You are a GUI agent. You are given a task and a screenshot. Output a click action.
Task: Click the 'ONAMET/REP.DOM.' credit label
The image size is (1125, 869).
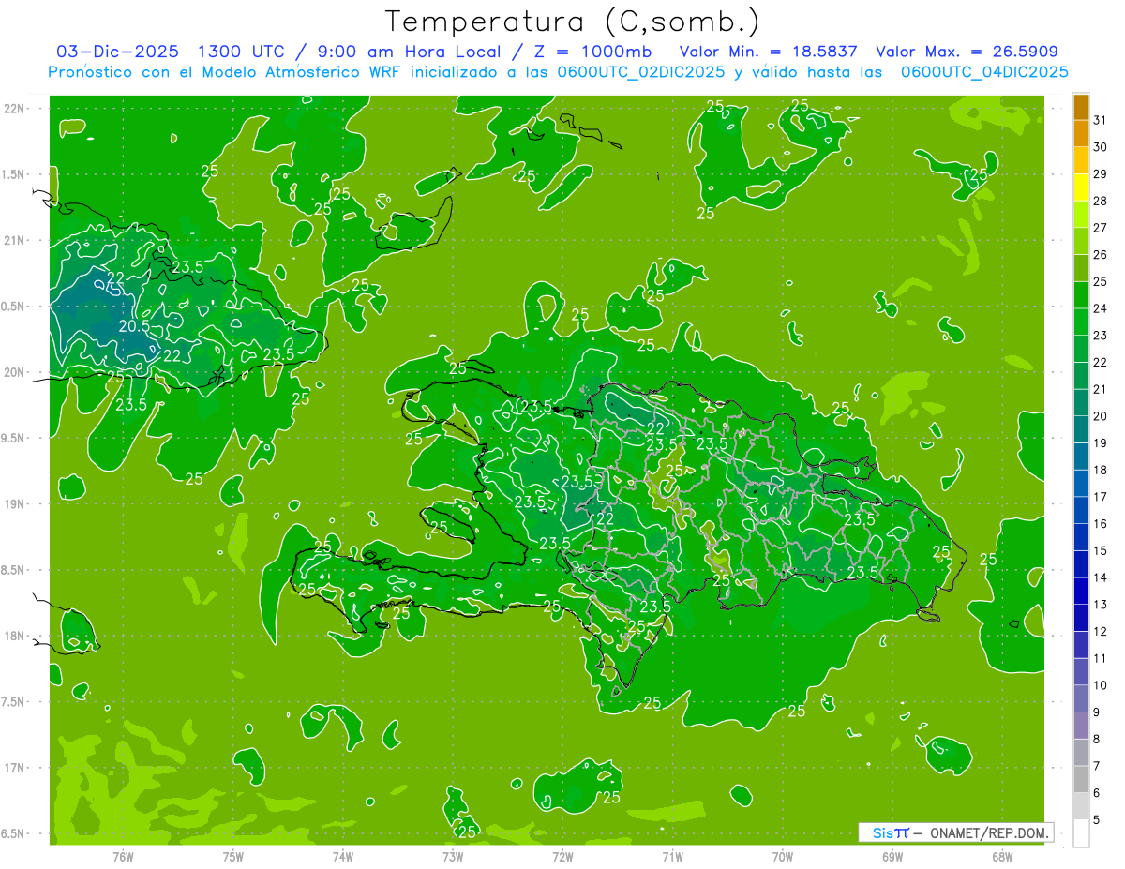(990, 832)
